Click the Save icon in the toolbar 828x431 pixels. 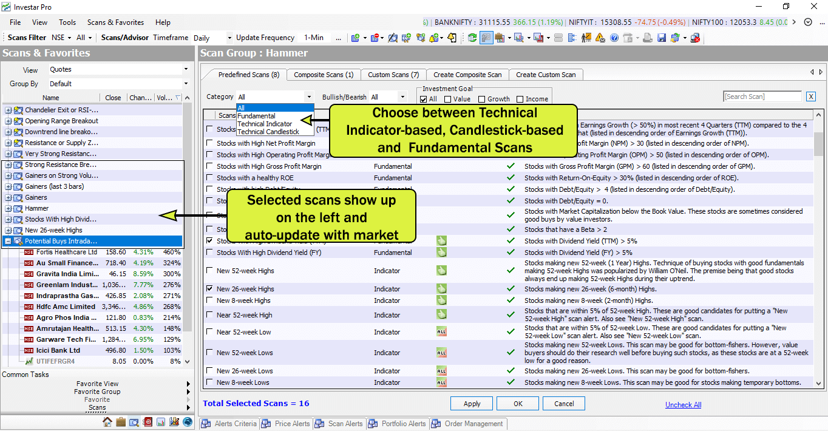click(662, 38)
